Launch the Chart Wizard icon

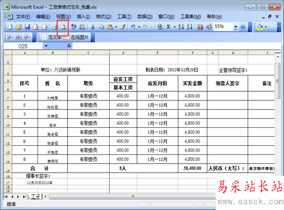click(200, 27)
